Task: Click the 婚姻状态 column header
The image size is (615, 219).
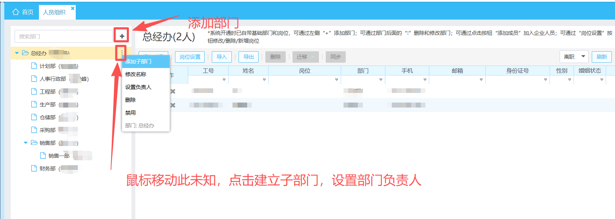Action: click(x=590, y=71)
